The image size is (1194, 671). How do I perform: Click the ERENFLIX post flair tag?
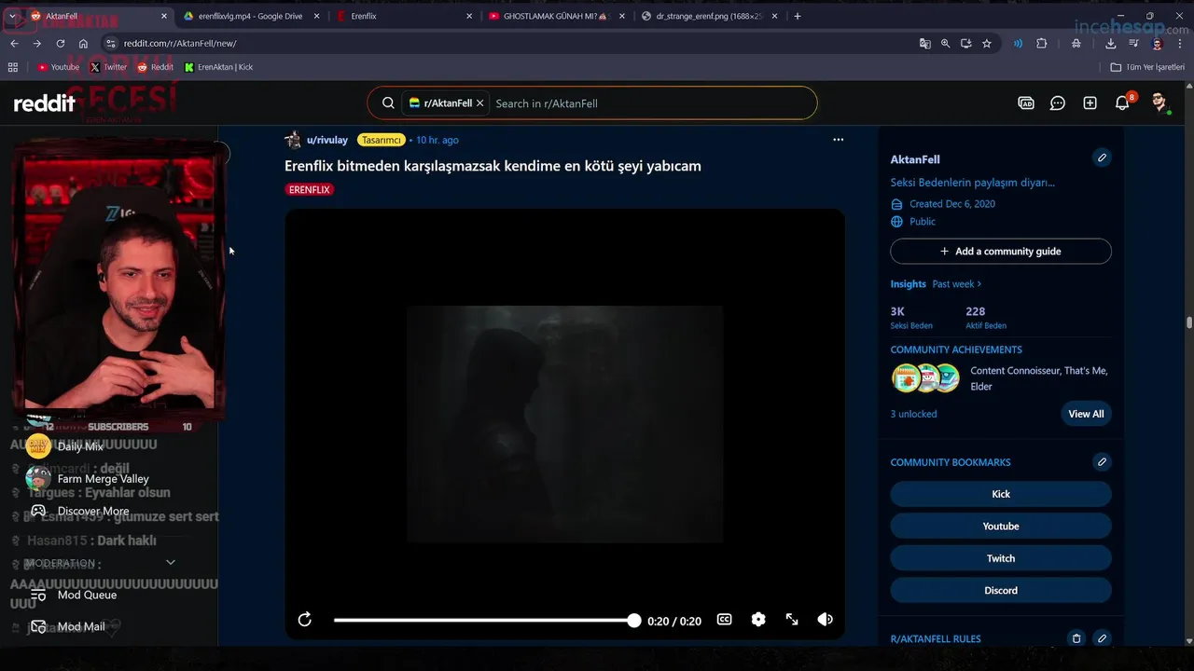click(x=309, y=189)
